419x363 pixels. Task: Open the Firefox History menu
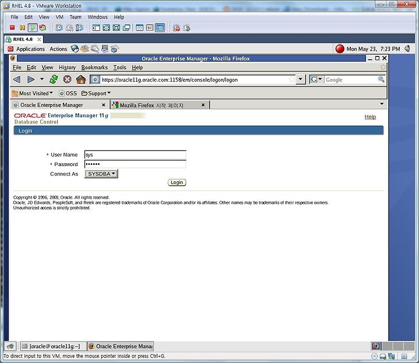click(67, 67)
